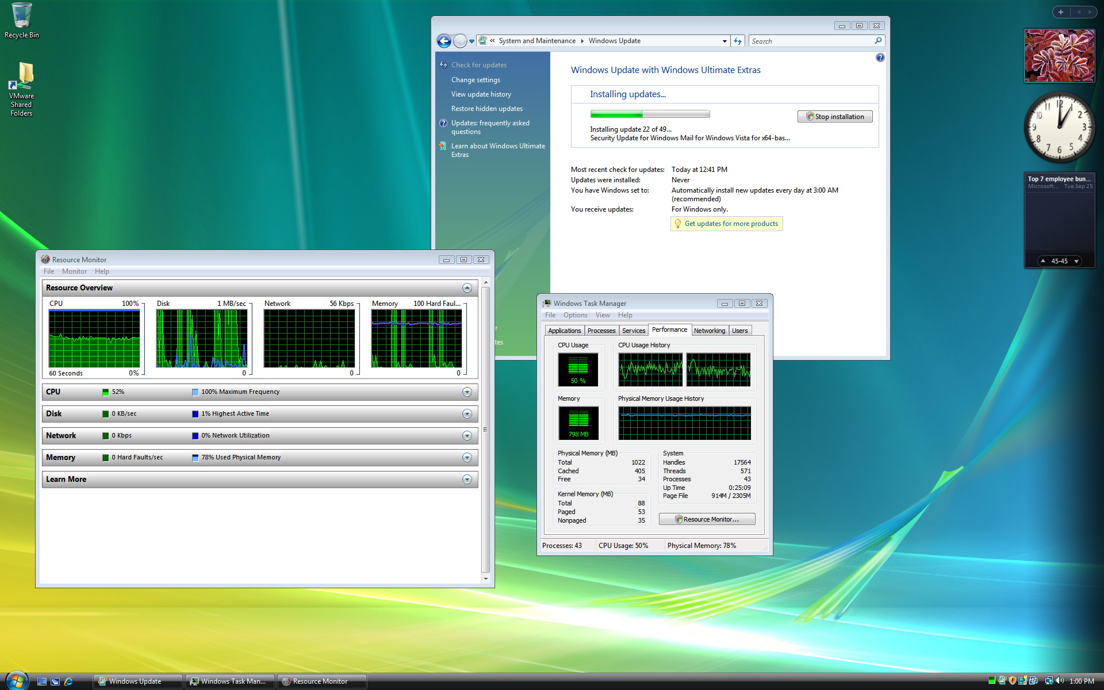This screenshot has width=1104, height=690.
Task: Switch to the Processes tab
Action: 601,331
